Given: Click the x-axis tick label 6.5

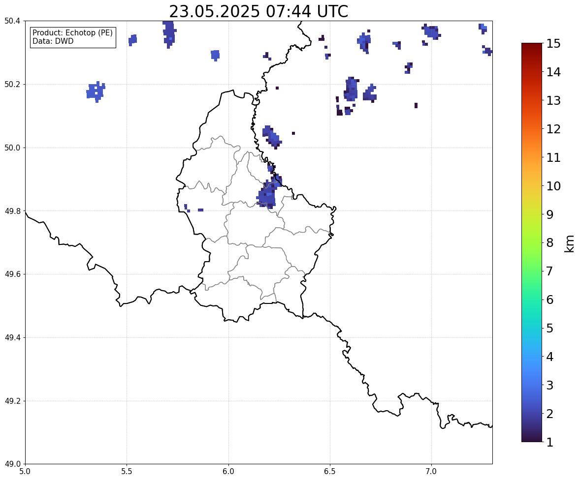Looking at the screenshot, I should tap(330, 472).
